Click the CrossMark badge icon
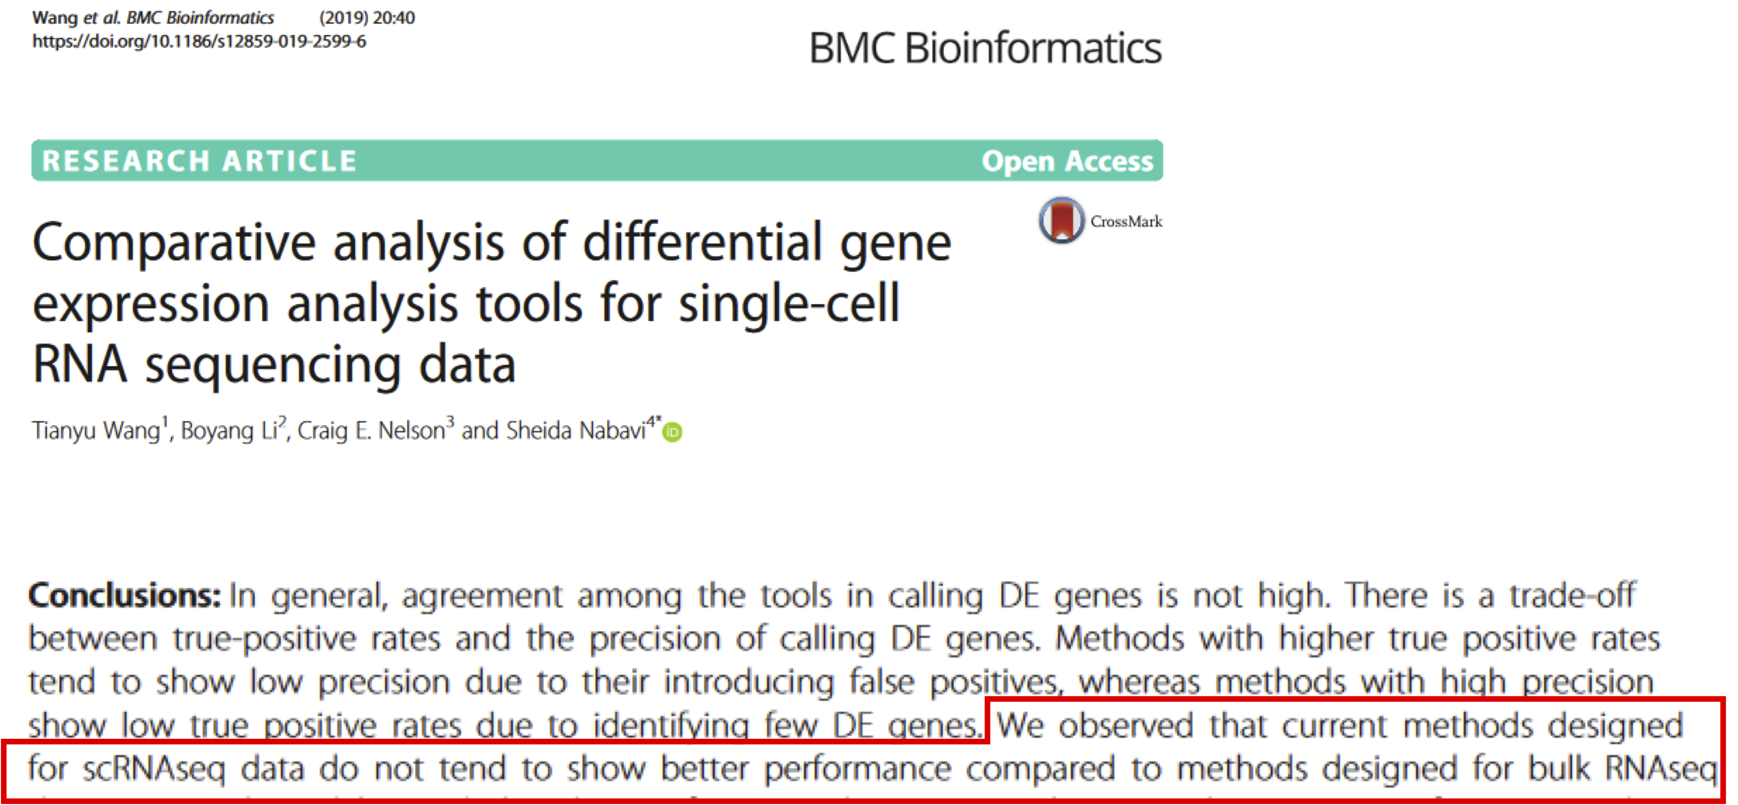This screenshot has width=1738, height=805. click(1061, 220)
